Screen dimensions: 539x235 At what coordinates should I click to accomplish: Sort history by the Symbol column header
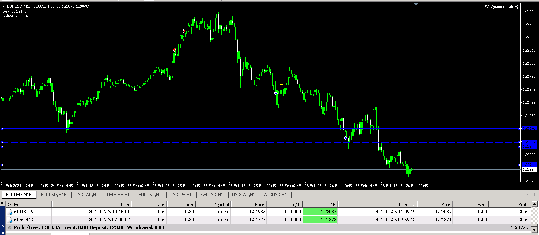click(x=213, y=204)
